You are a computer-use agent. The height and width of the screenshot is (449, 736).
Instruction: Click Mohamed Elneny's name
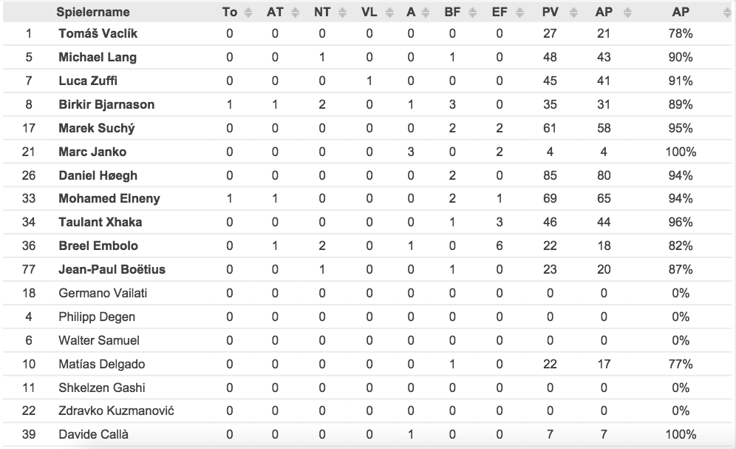109,199
